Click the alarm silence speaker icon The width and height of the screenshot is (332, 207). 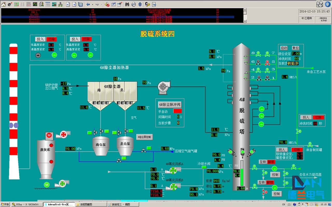click(x=107, y=4)
